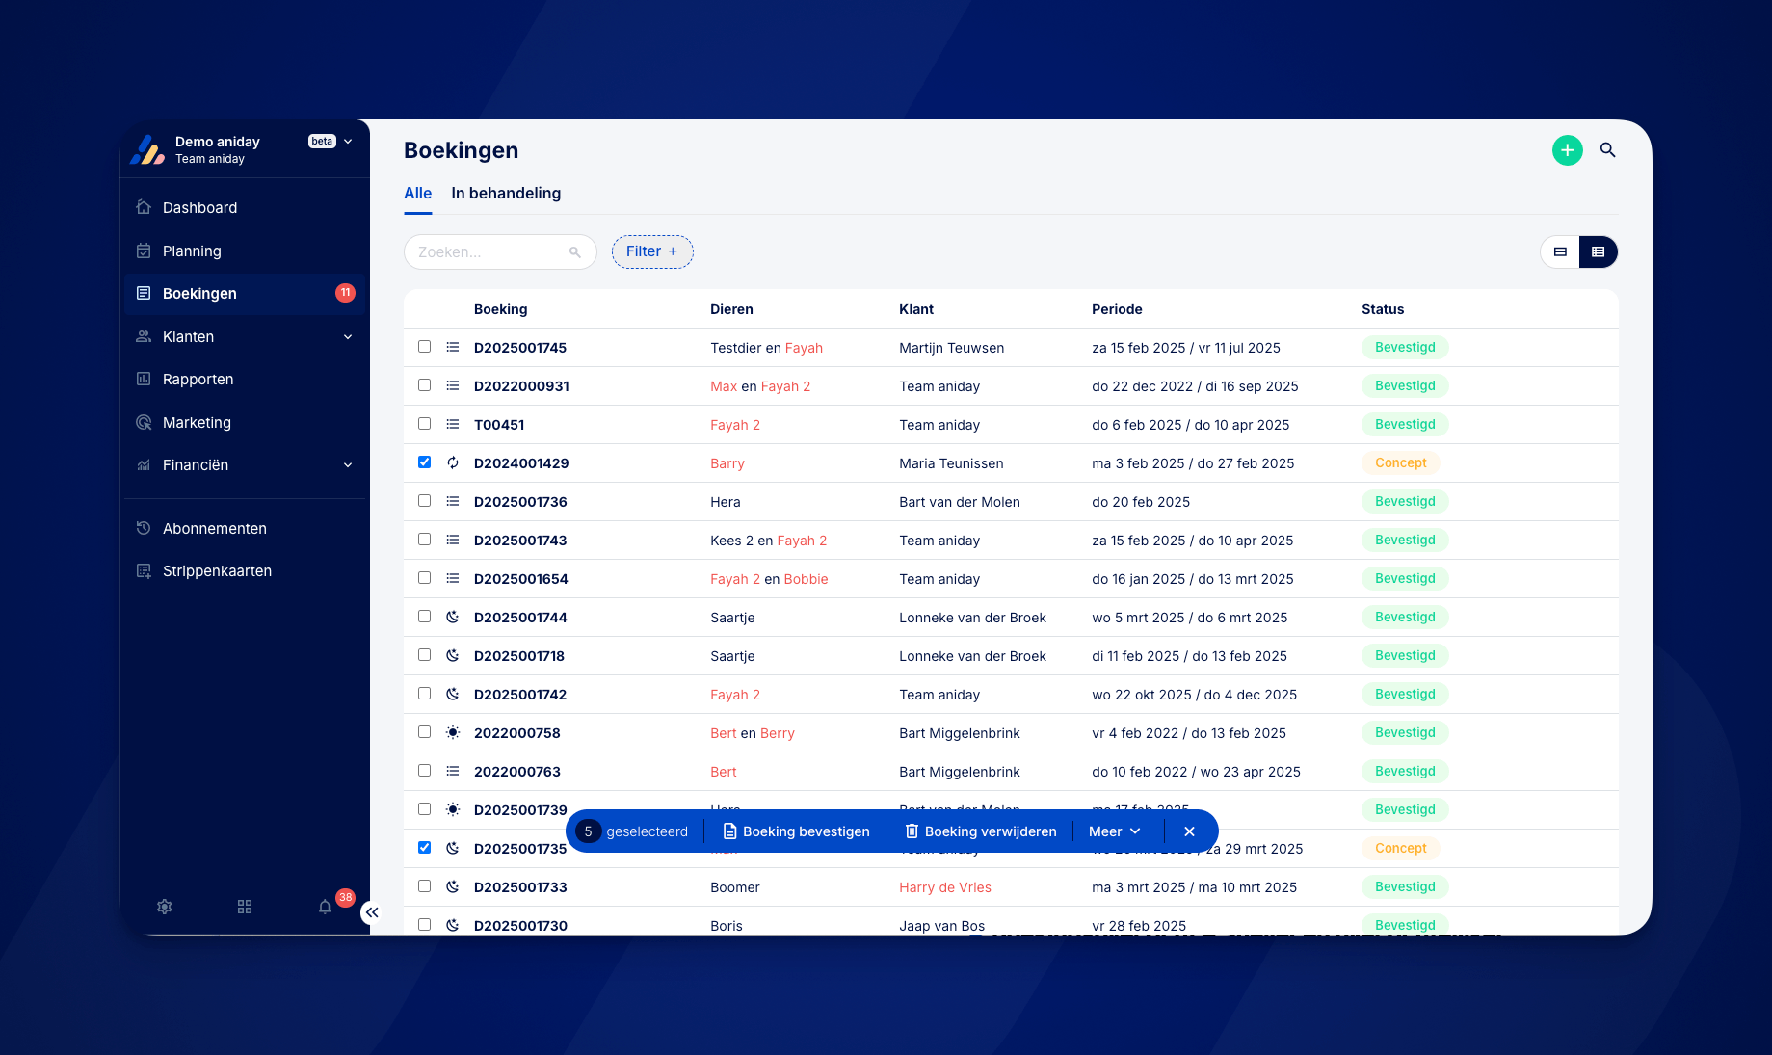Select checkbox for booking T00451
Image resolution: width=1772 pixels, height=1055 pixels.
click(x=424, y=424)
